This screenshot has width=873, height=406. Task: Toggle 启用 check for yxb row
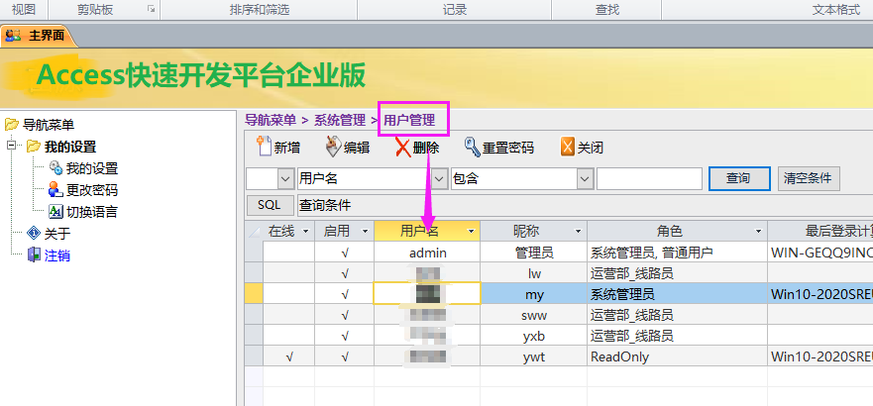point(345,336)
